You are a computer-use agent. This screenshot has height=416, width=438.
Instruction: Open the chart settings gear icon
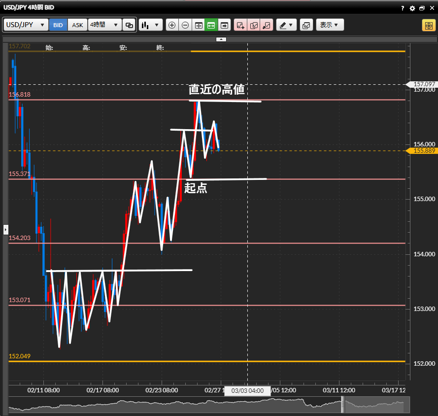[412, 8]
